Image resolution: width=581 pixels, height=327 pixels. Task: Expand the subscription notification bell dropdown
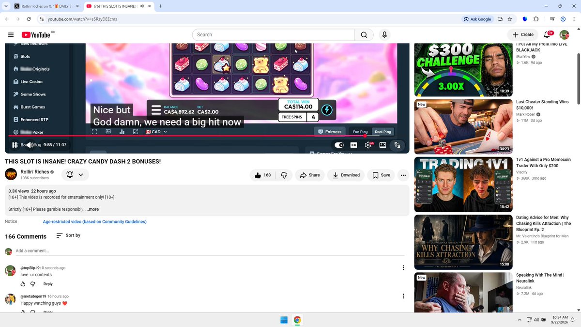[x=75, y=175]
